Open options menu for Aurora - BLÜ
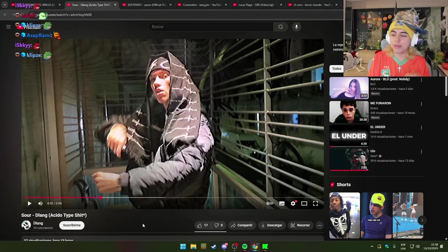 pyautogui.click(x=421, y=80)
